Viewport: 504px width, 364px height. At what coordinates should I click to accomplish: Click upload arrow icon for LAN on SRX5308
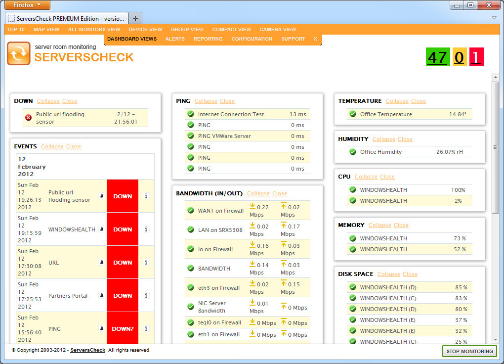[284, 226]
